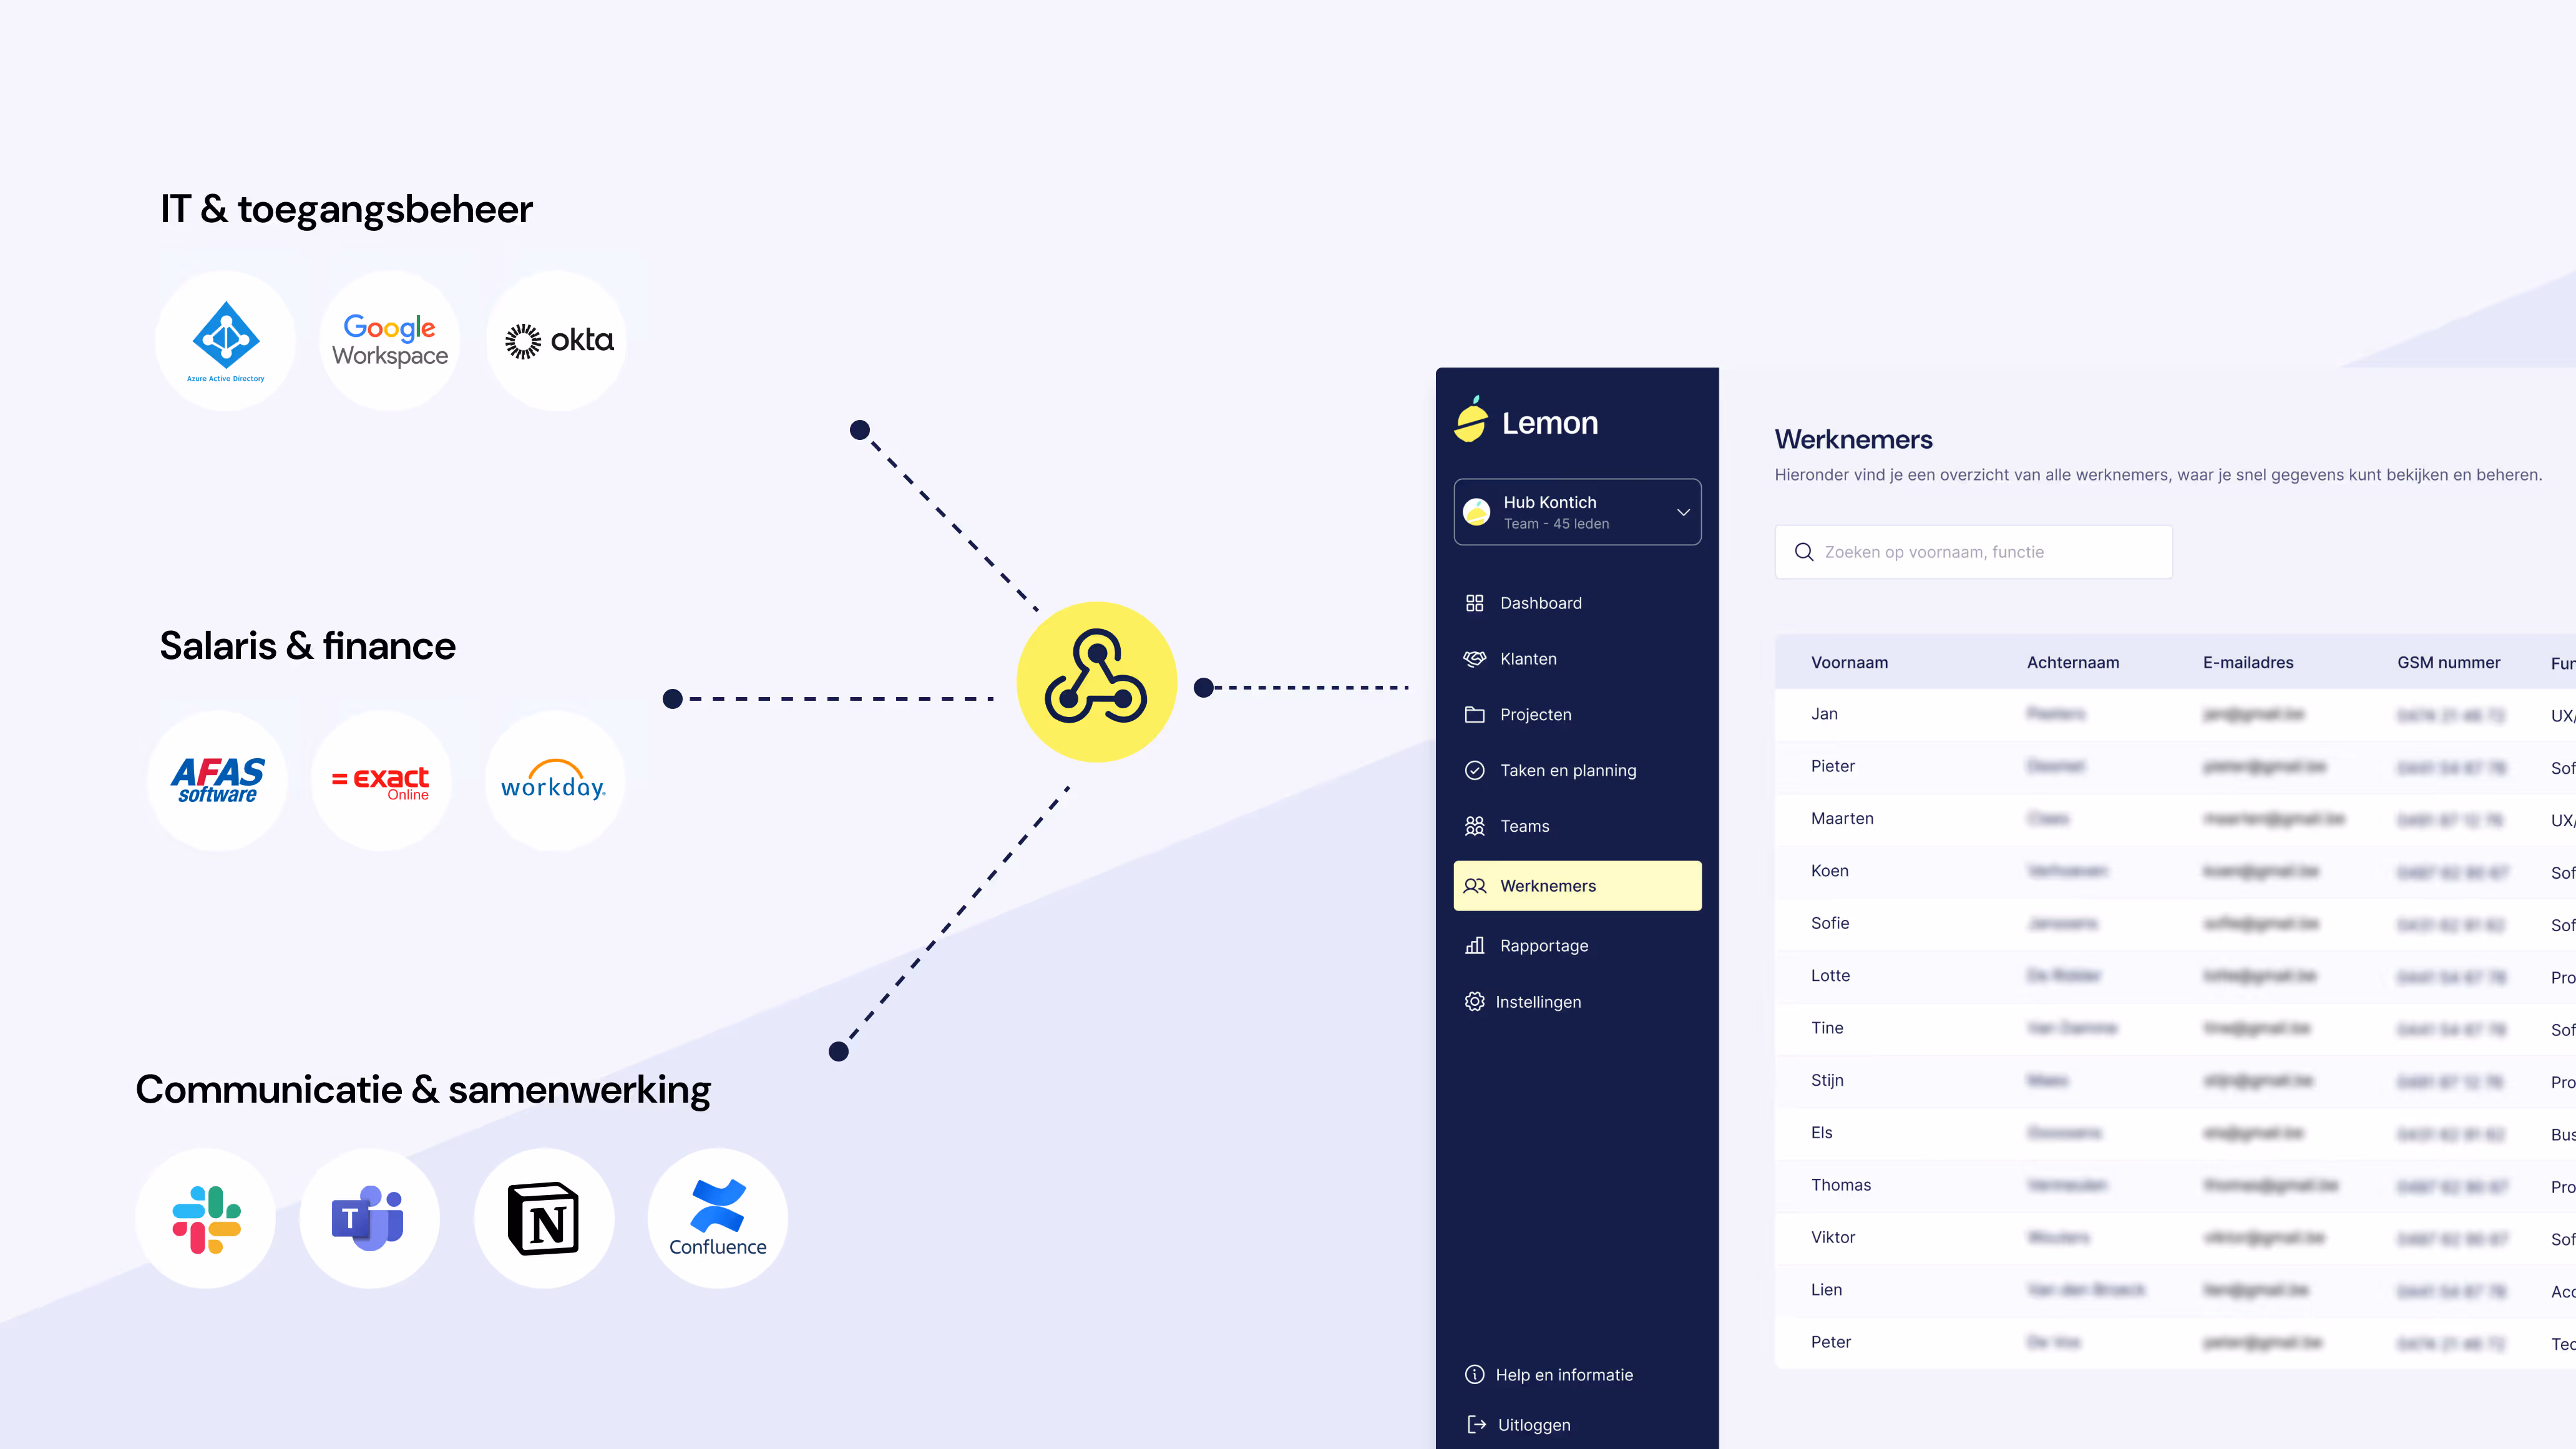
Task: Go to Taken en planning
Action: click(x=1567, y=770)
